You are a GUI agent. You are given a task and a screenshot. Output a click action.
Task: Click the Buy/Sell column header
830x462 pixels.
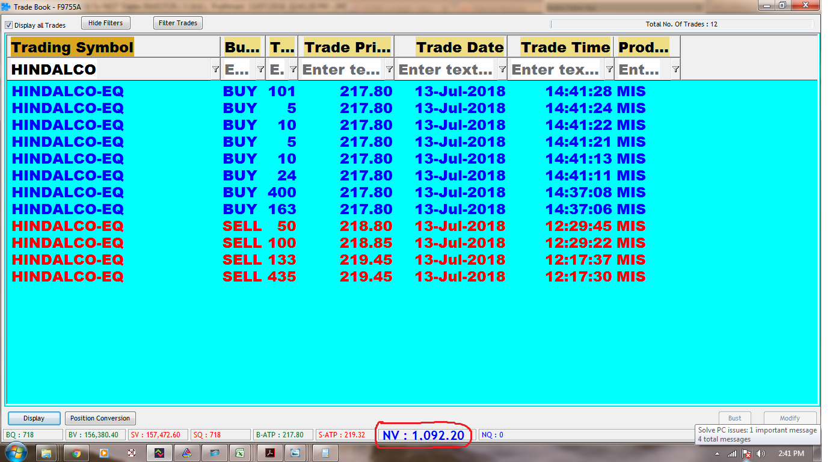(x=243, y=48)
